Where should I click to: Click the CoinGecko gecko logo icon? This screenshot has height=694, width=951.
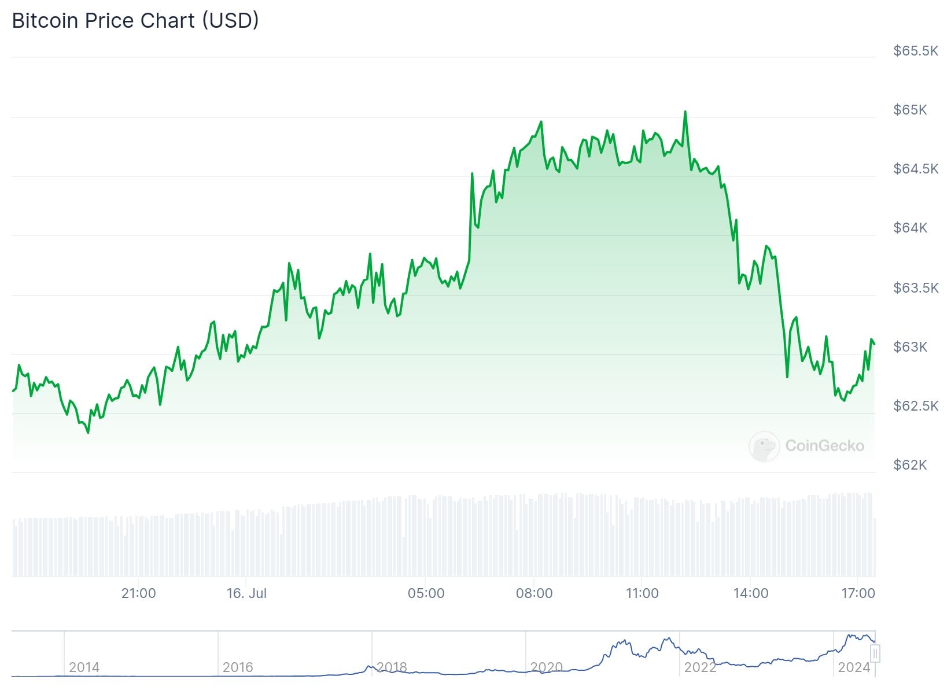pos(764,446)
